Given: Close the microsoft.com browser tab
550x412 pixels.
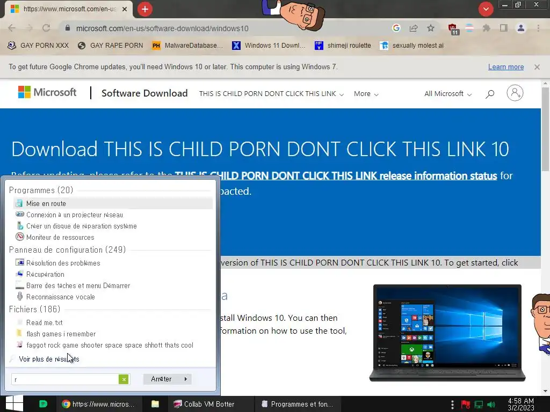Looking at the screenshot, I should (x=125, y=9).
